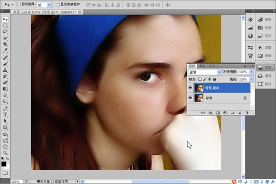Select the Clone Stamp tool
The height and width of the screenshot is (184, 276).
5,70
